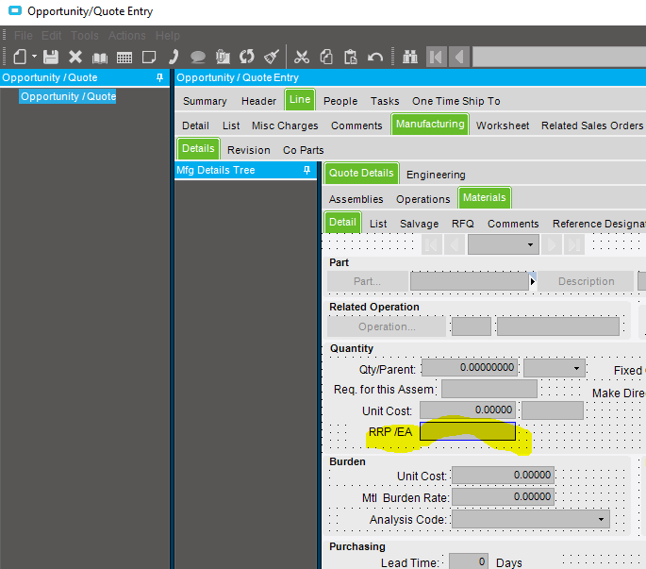646x569 pixels.
Task: Click the Delete X icon
Action: point(75,57)
